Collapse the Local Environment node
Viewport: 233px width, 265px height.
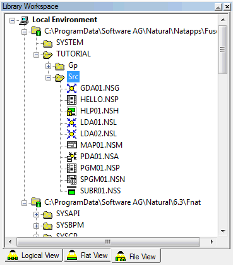(x=13, y=20)
